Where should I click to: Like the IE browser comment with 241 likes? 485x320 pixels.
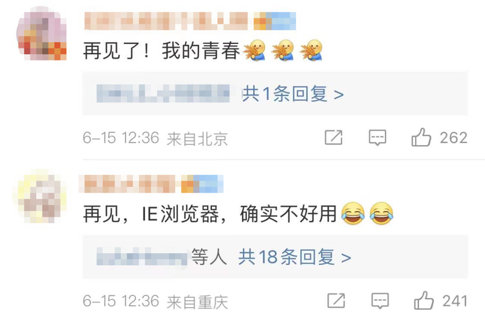click(424, 301)
